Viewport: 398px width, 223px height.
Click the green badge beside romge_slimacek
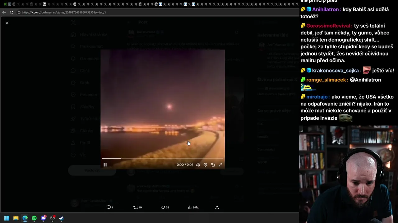tap(303, 80)
